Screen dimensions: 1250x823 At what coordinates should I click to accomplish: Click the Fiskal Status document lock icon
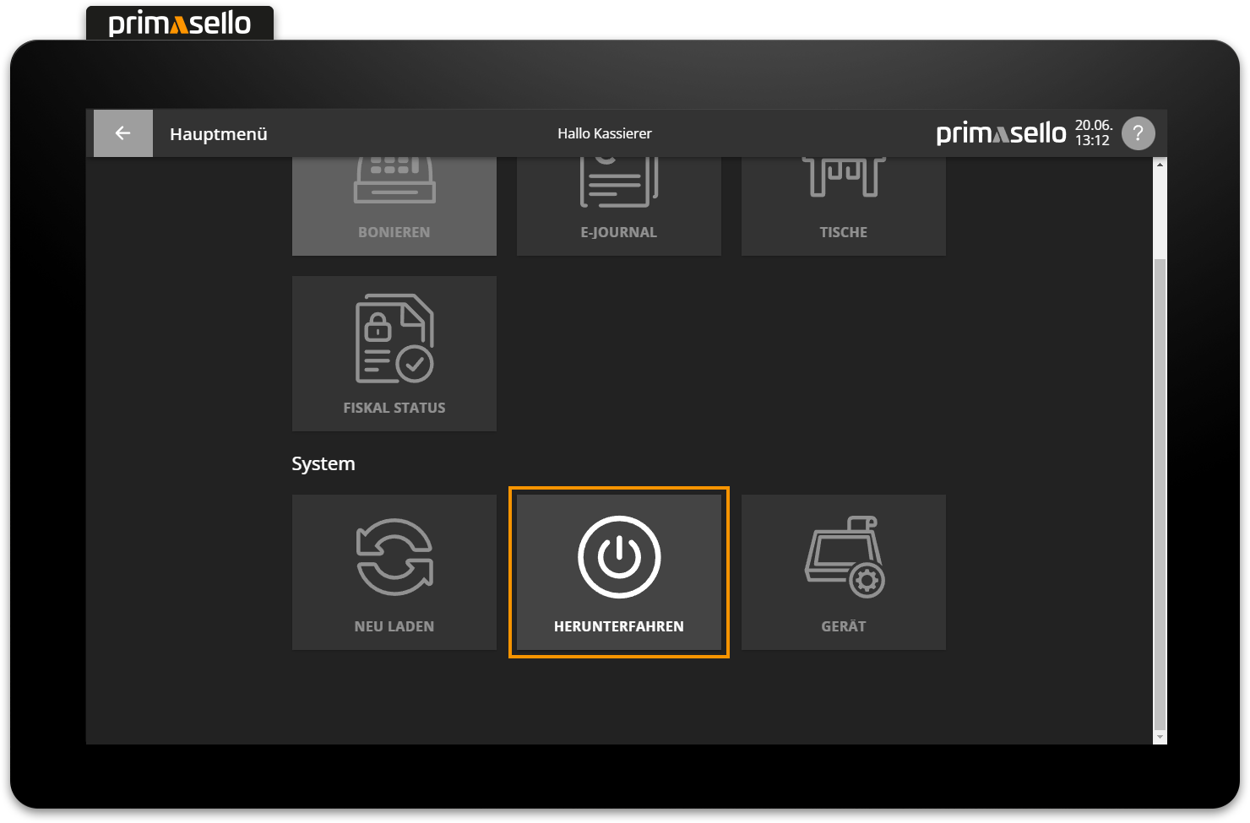[394, 338]
